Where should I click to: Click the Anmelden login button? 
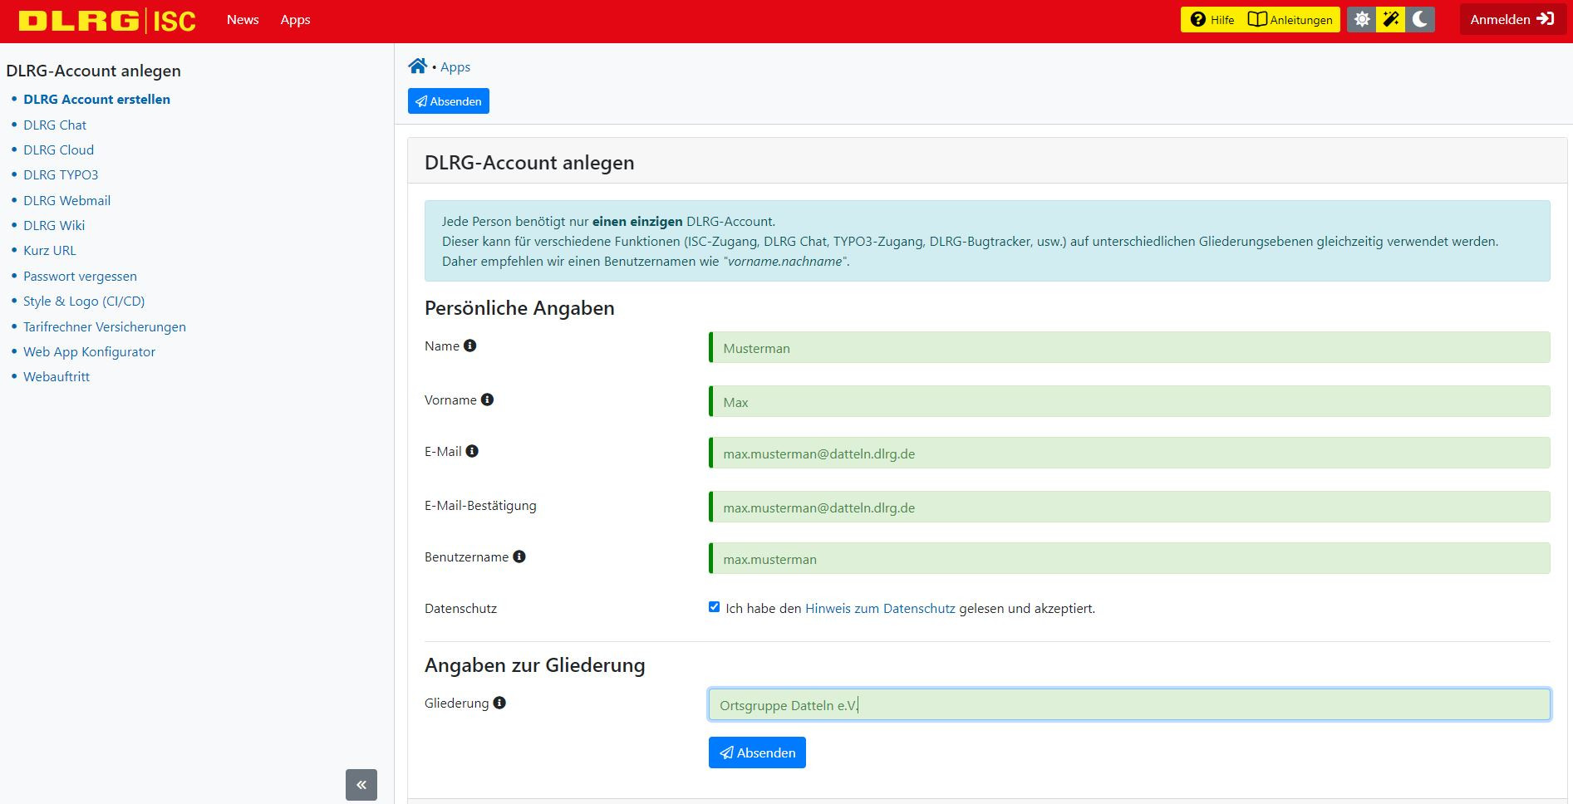pos(1512,19)
